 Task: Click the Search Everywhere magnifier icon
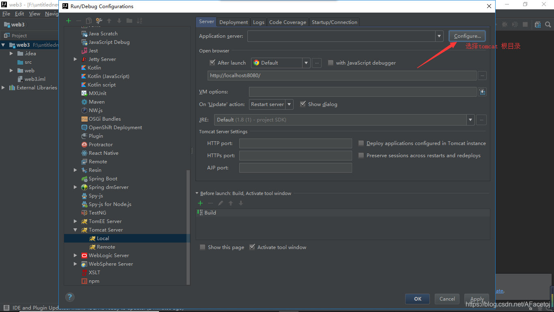[548, 25]
